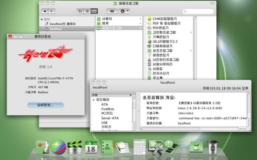
Task: Collapse the 하드웨어 tree node
Action: pos(93,100)
